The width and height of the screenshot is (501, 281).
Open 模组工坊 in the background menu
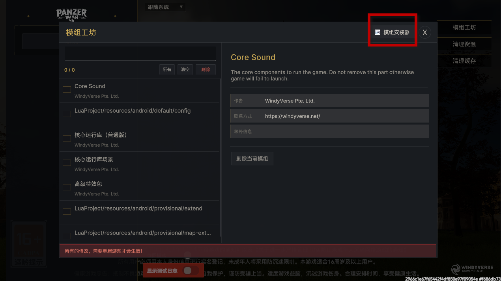[x=464, y=28]
